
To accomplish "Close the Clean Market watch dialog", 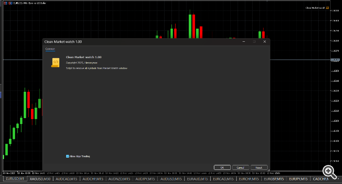I will point(264,41).
